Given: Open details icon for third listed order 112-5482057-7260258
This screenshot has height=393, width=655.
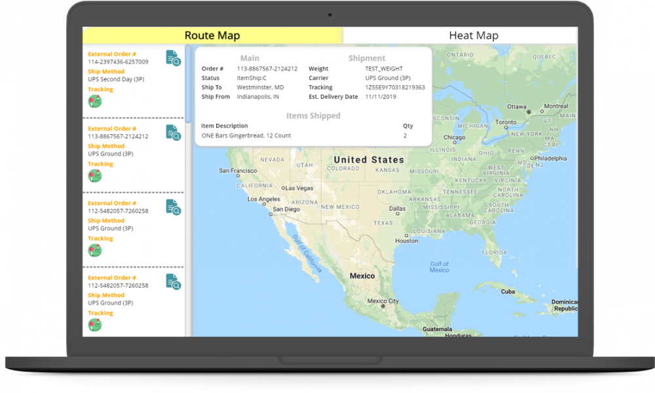Looking at the screenshot, I should point(173,207).
